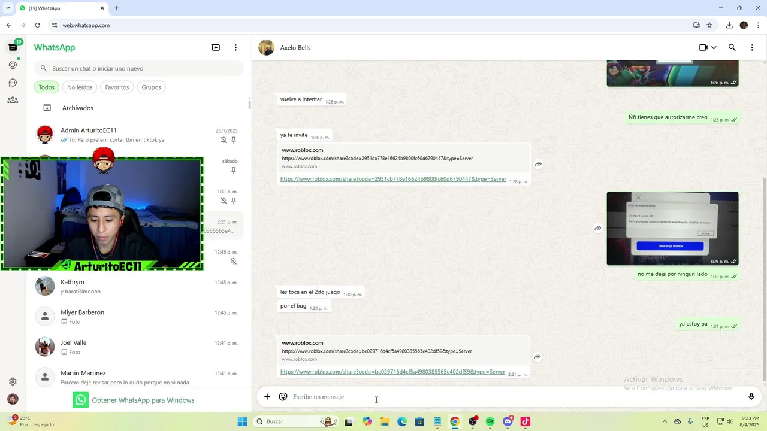Open the Status updates icon
This screenshot has height=431, width=767.
pos(13,65)
